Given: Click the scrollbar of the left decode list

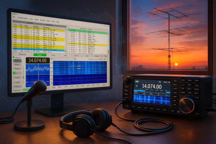Looking at the screenshot, I should [66, 40].
